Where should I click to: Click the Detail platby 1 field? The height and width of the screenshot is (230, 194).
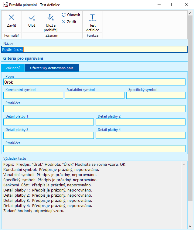49,122
